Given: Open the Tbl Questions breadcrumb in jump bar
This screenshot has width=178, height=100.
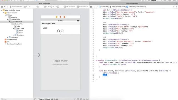Looking at the screenshot, I should tap(70, 7).
